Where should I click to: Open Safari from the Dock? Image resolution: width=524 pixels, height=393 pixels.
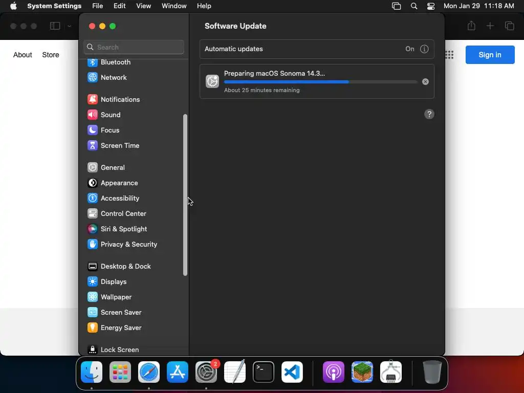point(149,372)
